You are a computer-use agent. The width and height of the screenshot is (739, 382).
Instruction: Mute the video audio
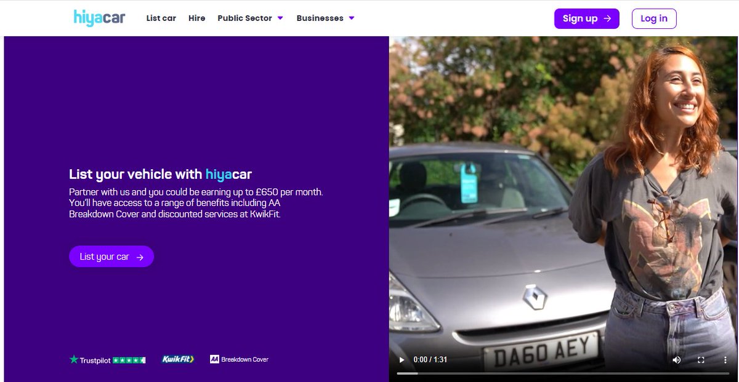676,360
